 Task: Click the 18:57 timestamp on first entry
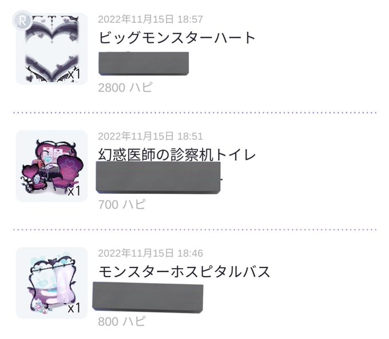(190, 19)
